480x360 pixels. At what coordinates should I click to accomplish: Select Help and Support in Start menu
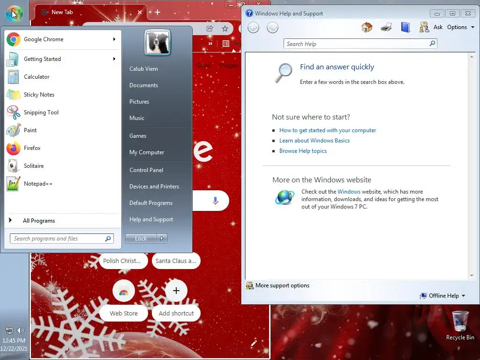pos(151,219)
